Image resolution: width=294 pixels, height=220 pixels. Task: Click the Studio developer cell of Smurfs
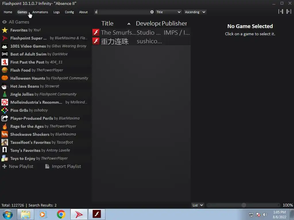pos(148,32)
